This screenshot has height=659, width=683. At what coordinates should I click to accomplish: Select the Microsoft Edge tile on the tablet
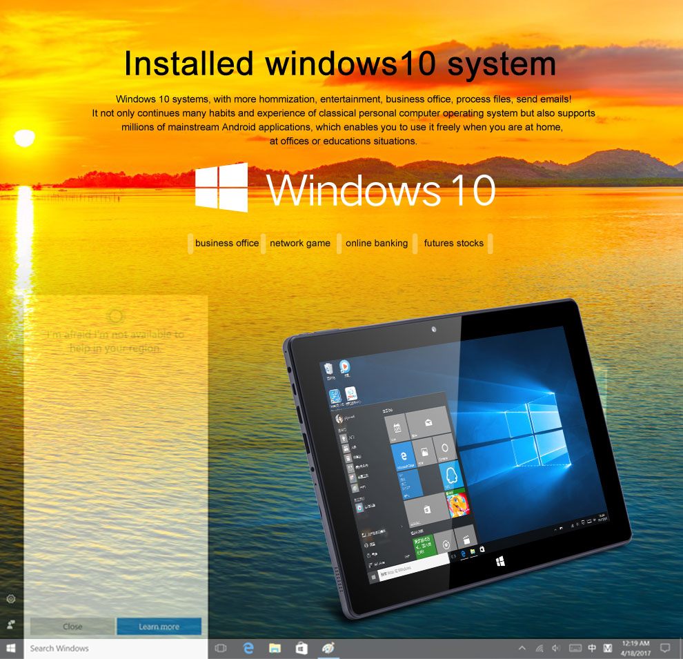point(404,455)
